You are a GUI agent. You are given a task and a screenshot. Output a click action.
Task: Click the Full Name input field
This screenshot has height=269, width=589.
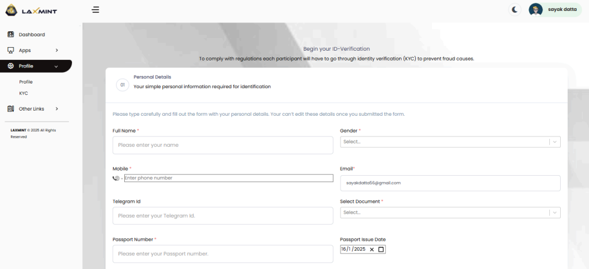click(223, 145)
